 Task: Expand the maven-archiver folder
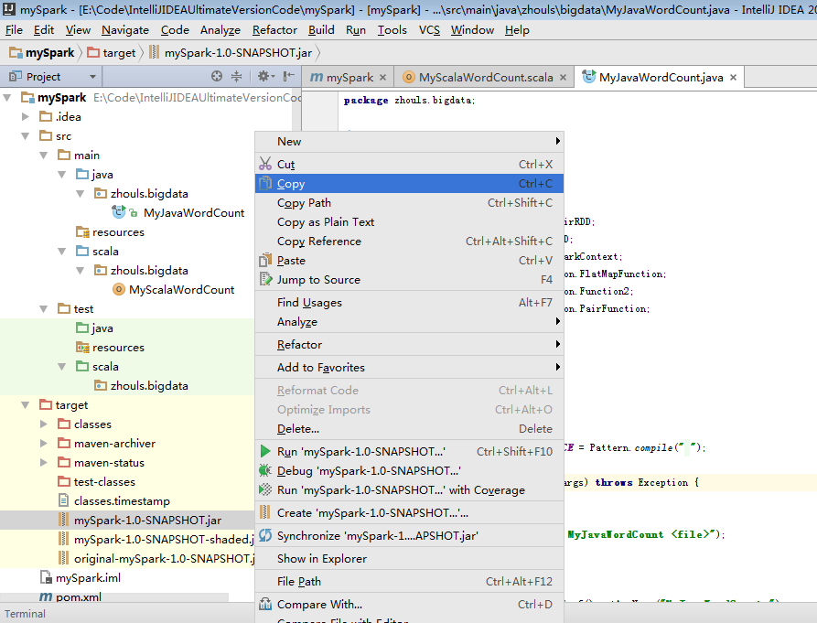[x=44, y=444]
